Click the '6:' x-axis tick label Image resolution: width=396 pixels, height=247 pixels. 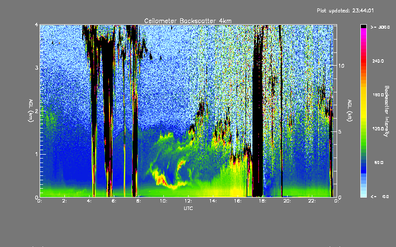click(114, 201)
